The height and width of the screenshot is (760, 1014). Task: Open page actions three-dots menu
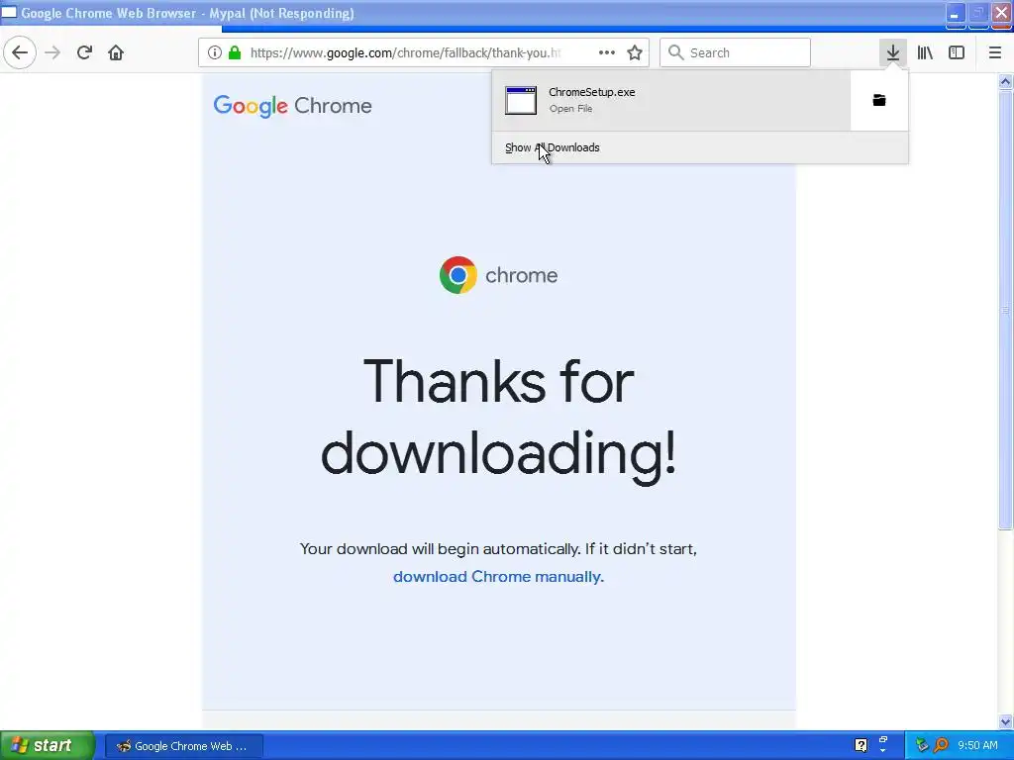click(x=607, y=52)
